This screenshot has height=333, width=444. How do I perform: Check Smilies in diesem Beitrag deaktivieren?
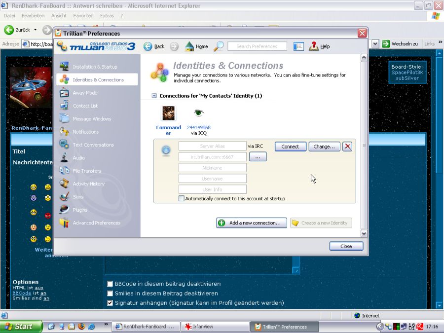click(110, 294)
